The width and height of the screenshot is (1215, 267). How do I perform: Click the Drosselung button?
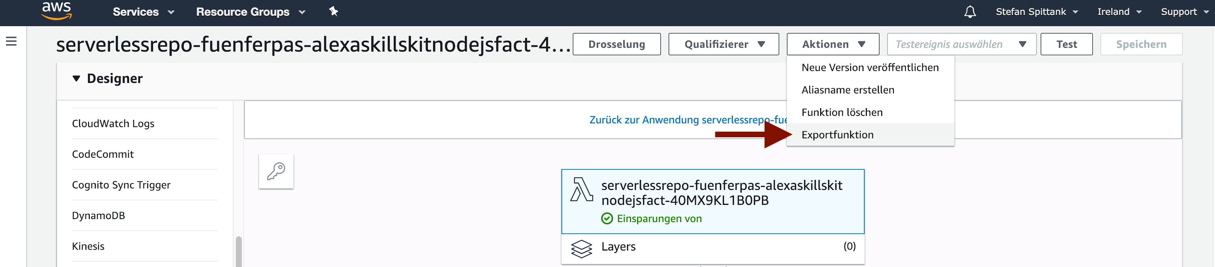616,44
